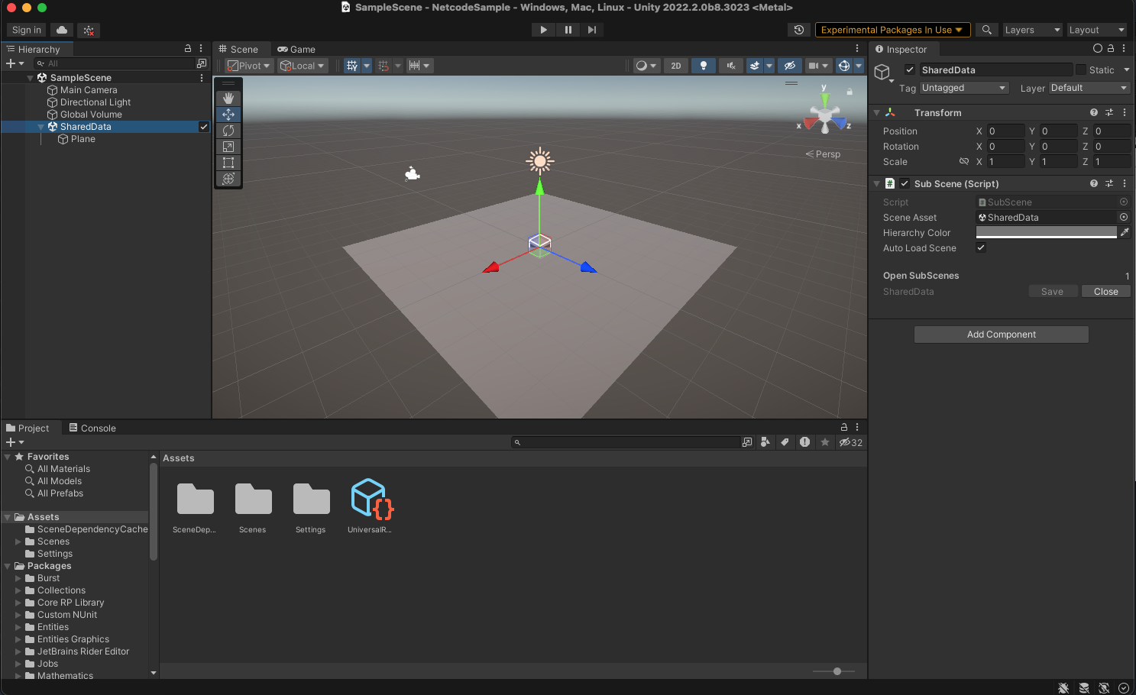Image resolution: width=1136 pixels, height=695 pixels.
Task: Expand the Burst package folder
Action: (x=18, y=579)
